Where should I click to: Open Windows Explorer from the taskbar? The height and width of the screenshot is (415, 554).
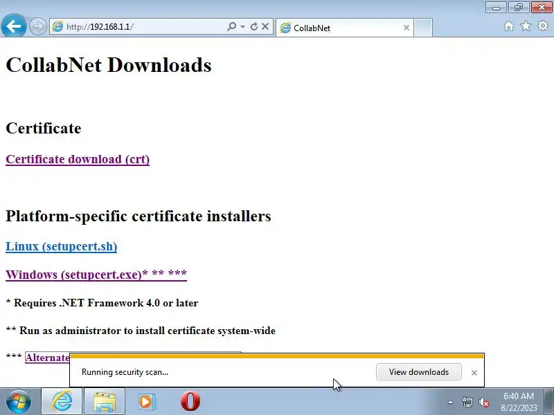(105, 401)
